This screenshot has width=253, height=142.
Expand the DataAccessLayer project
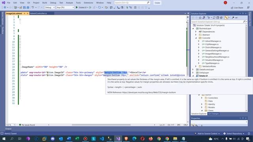point(193,69)
